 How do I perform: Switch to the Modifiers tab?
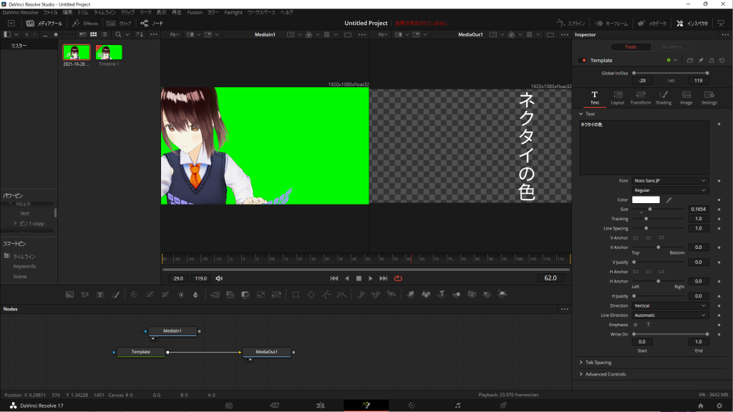coord(671,46)
